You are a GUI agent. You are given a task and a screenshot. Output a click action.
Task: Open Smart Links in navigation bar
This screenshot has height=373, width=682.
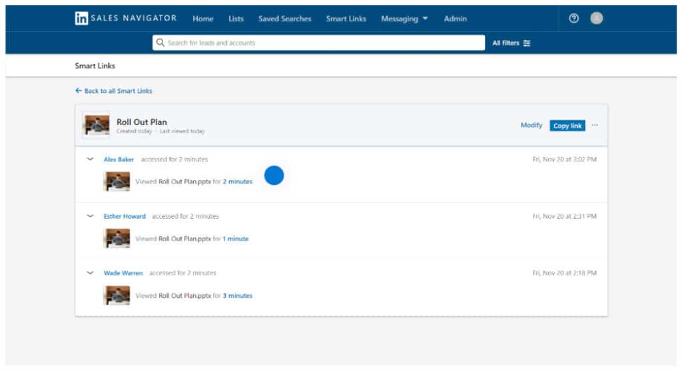coord(346,19)
